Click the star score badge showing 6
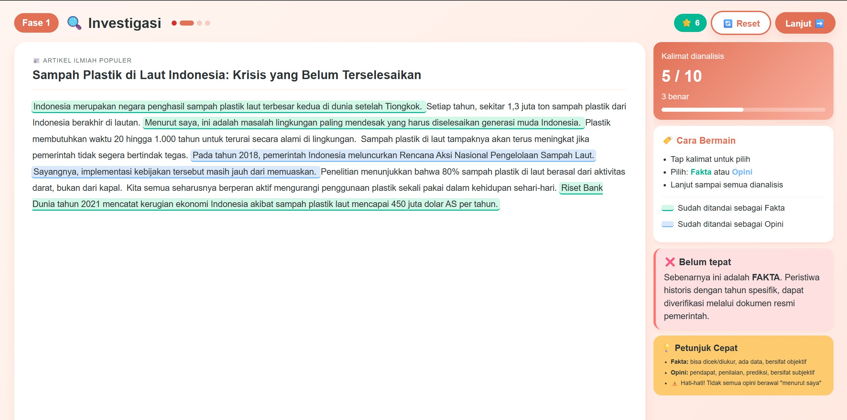 coord(690,23)
